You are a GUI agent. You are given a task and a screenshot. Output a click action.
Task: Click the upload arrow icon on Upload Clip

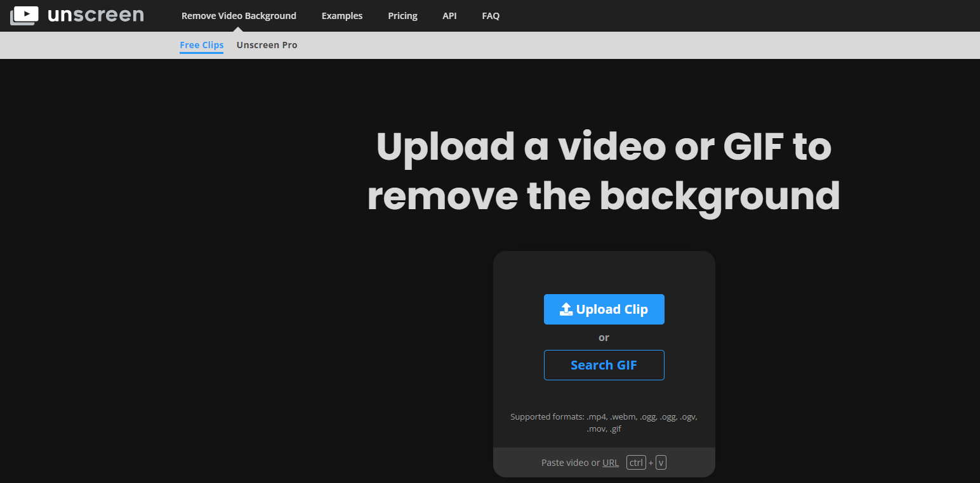coord(566,309)
